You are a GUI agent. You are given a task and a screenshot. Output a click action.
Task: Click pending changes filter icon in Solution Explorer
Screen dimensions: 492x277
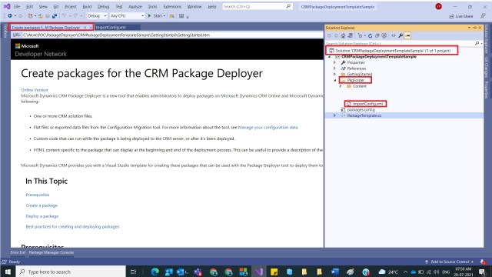pos(361,36)
